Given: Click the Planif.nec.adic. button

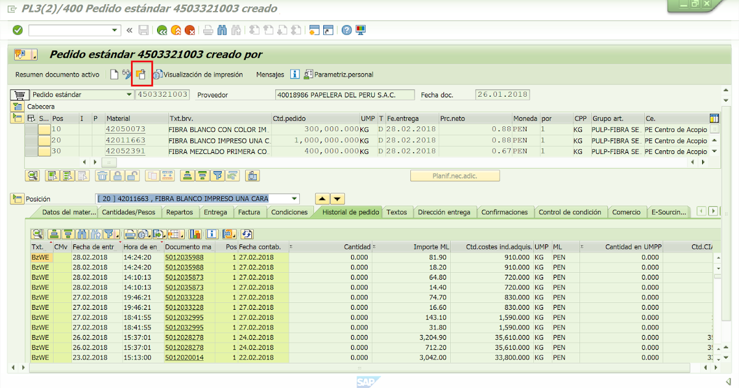Looking at the screenshot, I should (455, 176).
